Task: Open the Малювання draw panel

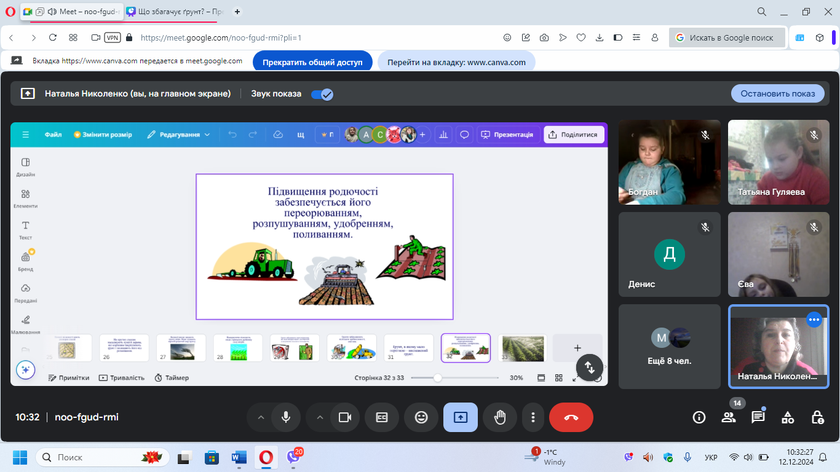Action: pos(26,324)
